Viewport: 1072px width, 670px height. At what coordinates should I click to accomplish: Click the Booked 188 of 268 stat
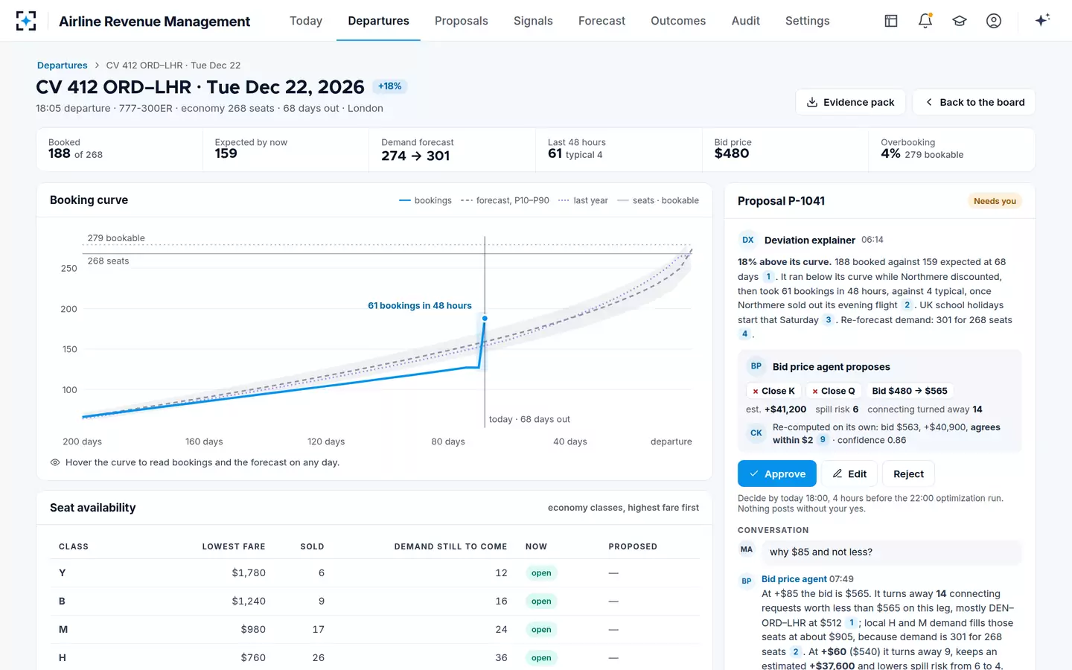tap(120, 150)
